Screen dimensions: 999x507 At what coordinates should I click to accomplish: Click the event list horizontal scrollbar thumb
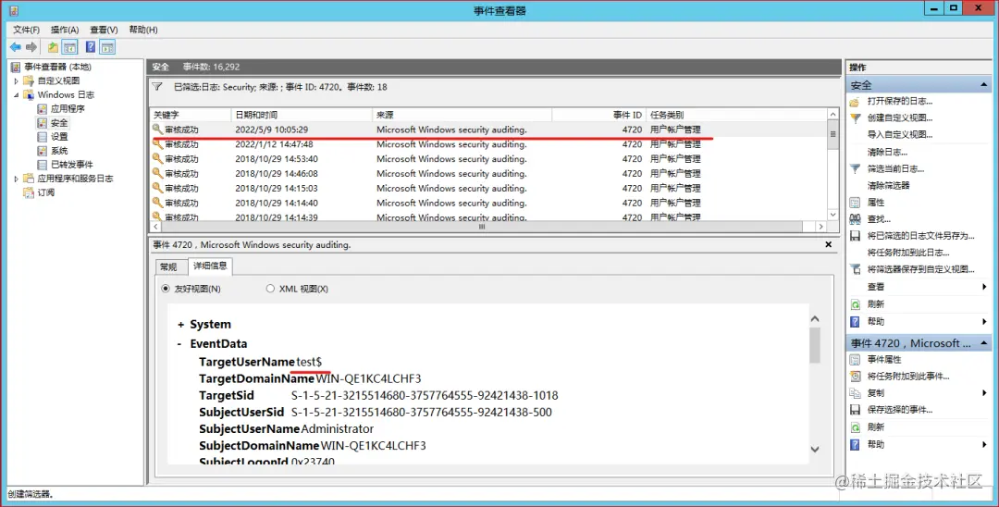pyautogui.click(x=482, y=227)
